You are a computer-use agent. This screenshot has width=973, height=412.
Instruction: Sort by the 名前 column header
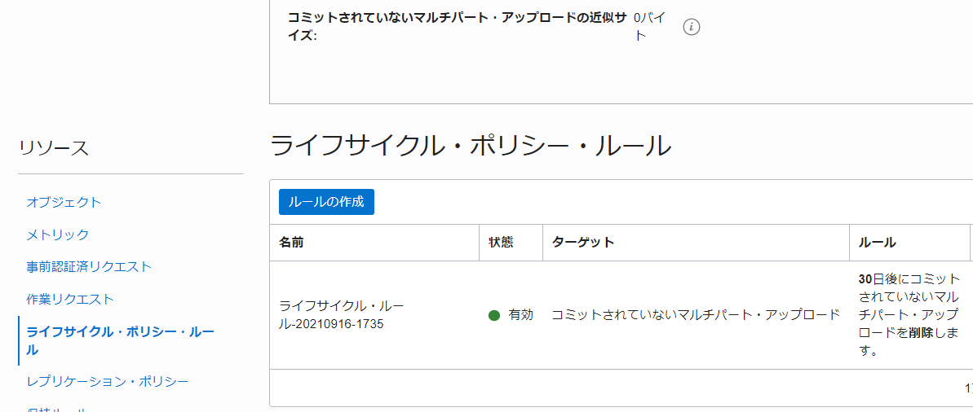292,243
